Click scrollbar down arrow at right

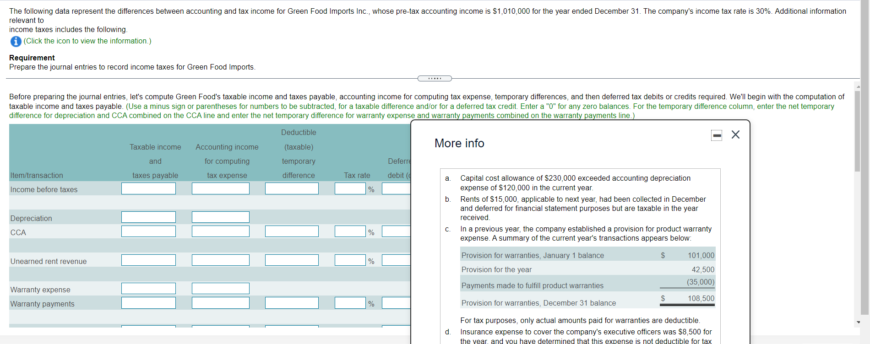pos(858,322)
